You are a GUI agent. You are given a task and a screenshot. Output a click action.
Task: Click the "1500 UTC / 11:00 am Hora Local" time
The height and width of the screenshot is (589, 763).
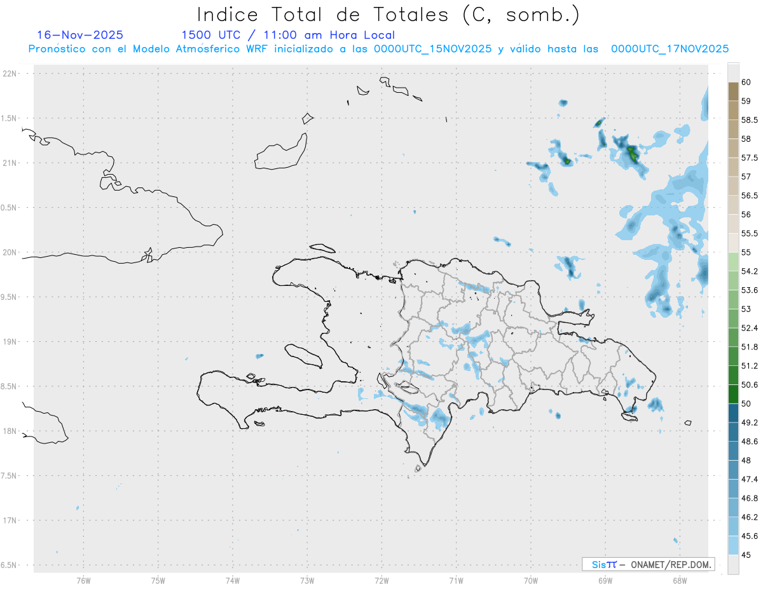[x=288, y=35]
